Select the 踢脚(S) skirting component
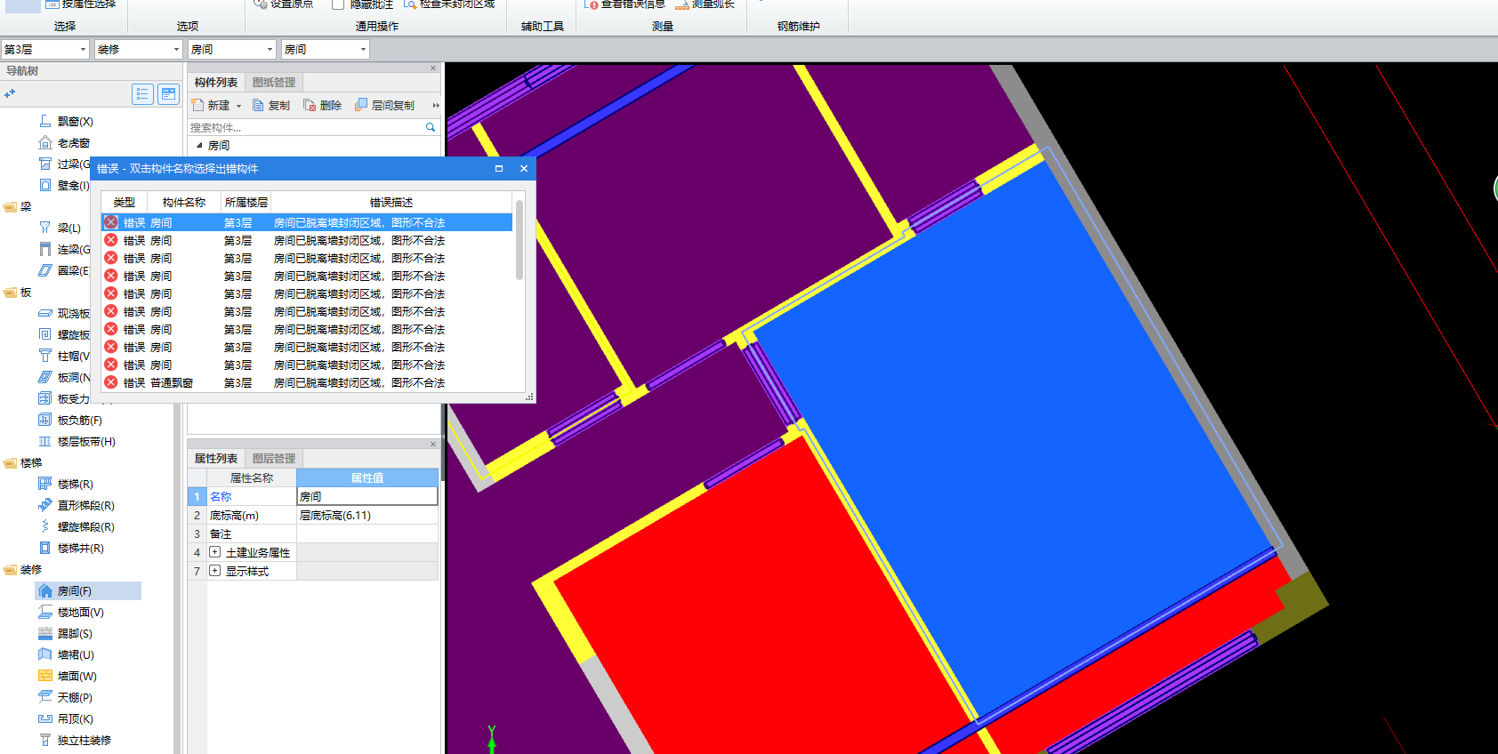 pyautogui.click(x=66, y=633)
